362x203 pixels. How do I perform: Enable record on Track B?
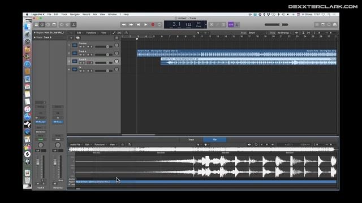click(x=88, y=63)
